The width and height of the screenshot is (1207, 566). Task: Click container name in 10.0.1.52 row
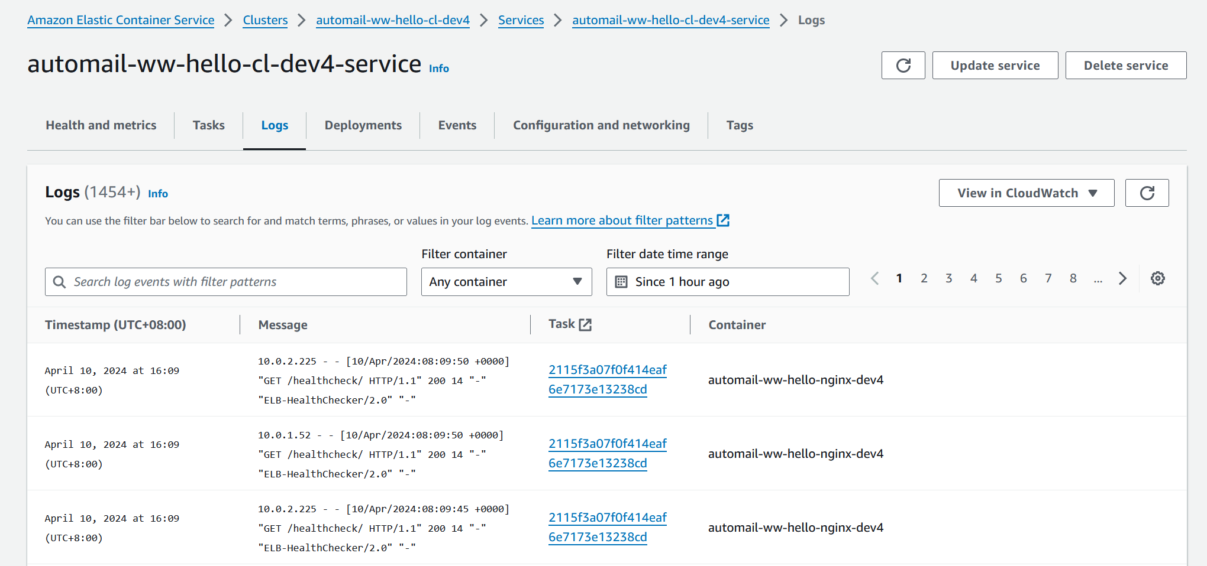coord(796,454)
